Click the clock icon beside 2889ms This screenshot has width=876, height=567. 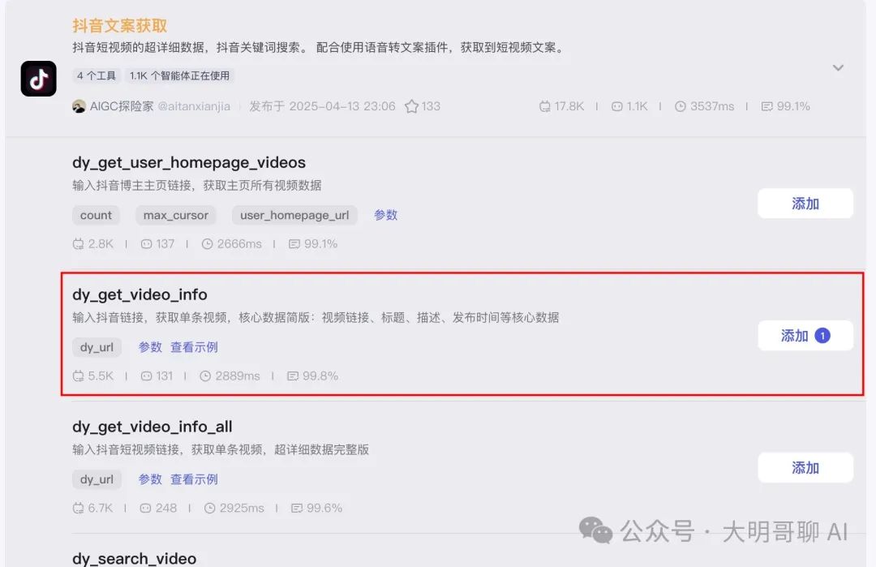pyautogui.click(x=205, y=376)
